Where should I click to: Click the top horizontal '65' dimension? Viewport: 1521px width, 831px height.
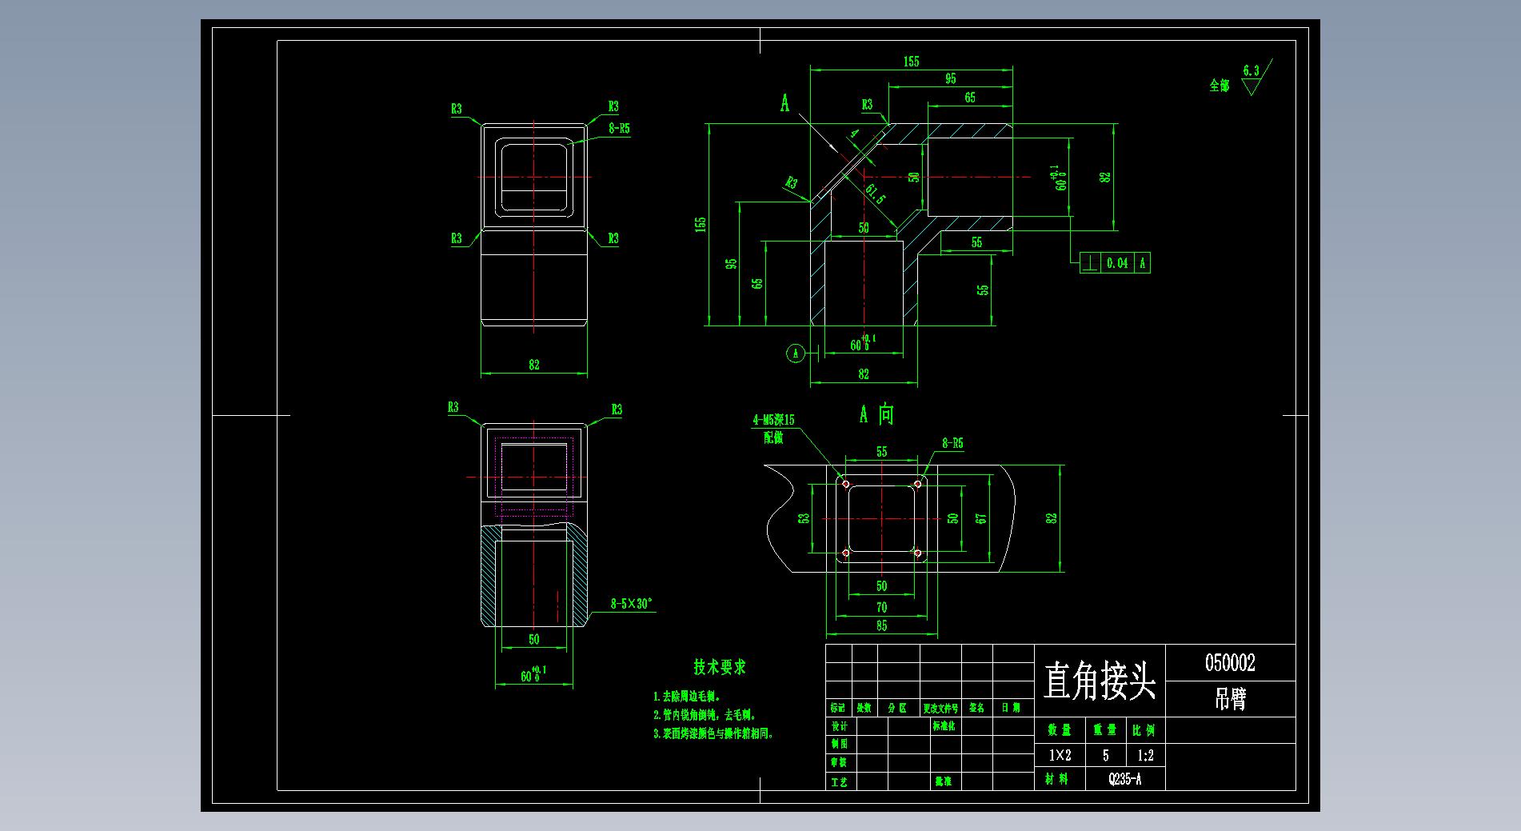click(969, 98)
